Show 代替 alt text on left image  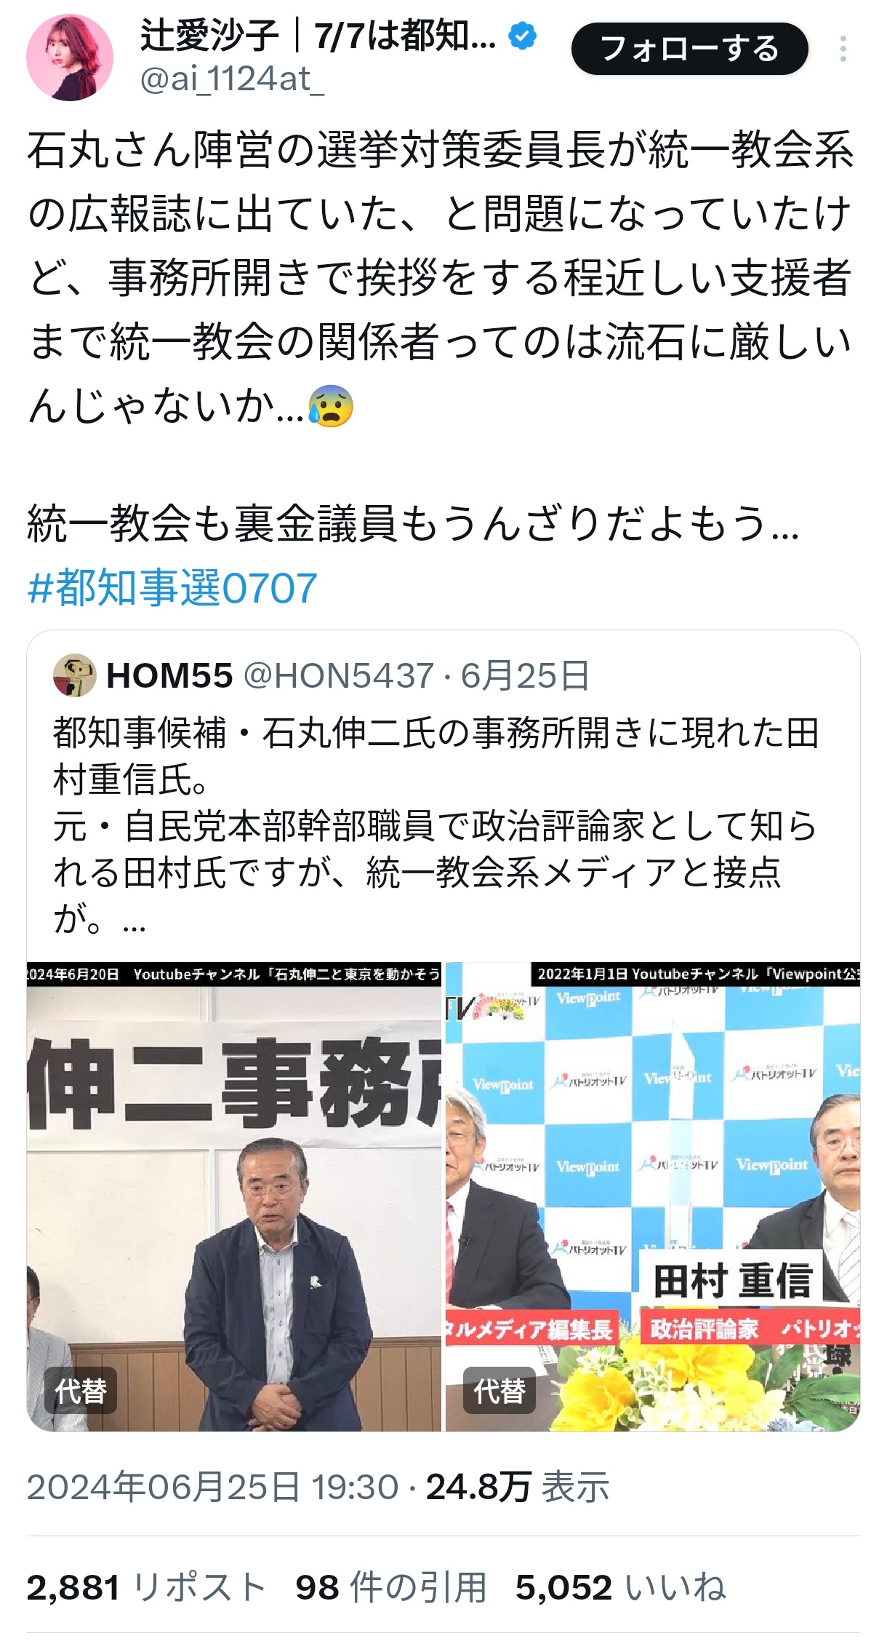click(x=81, y=1391)
